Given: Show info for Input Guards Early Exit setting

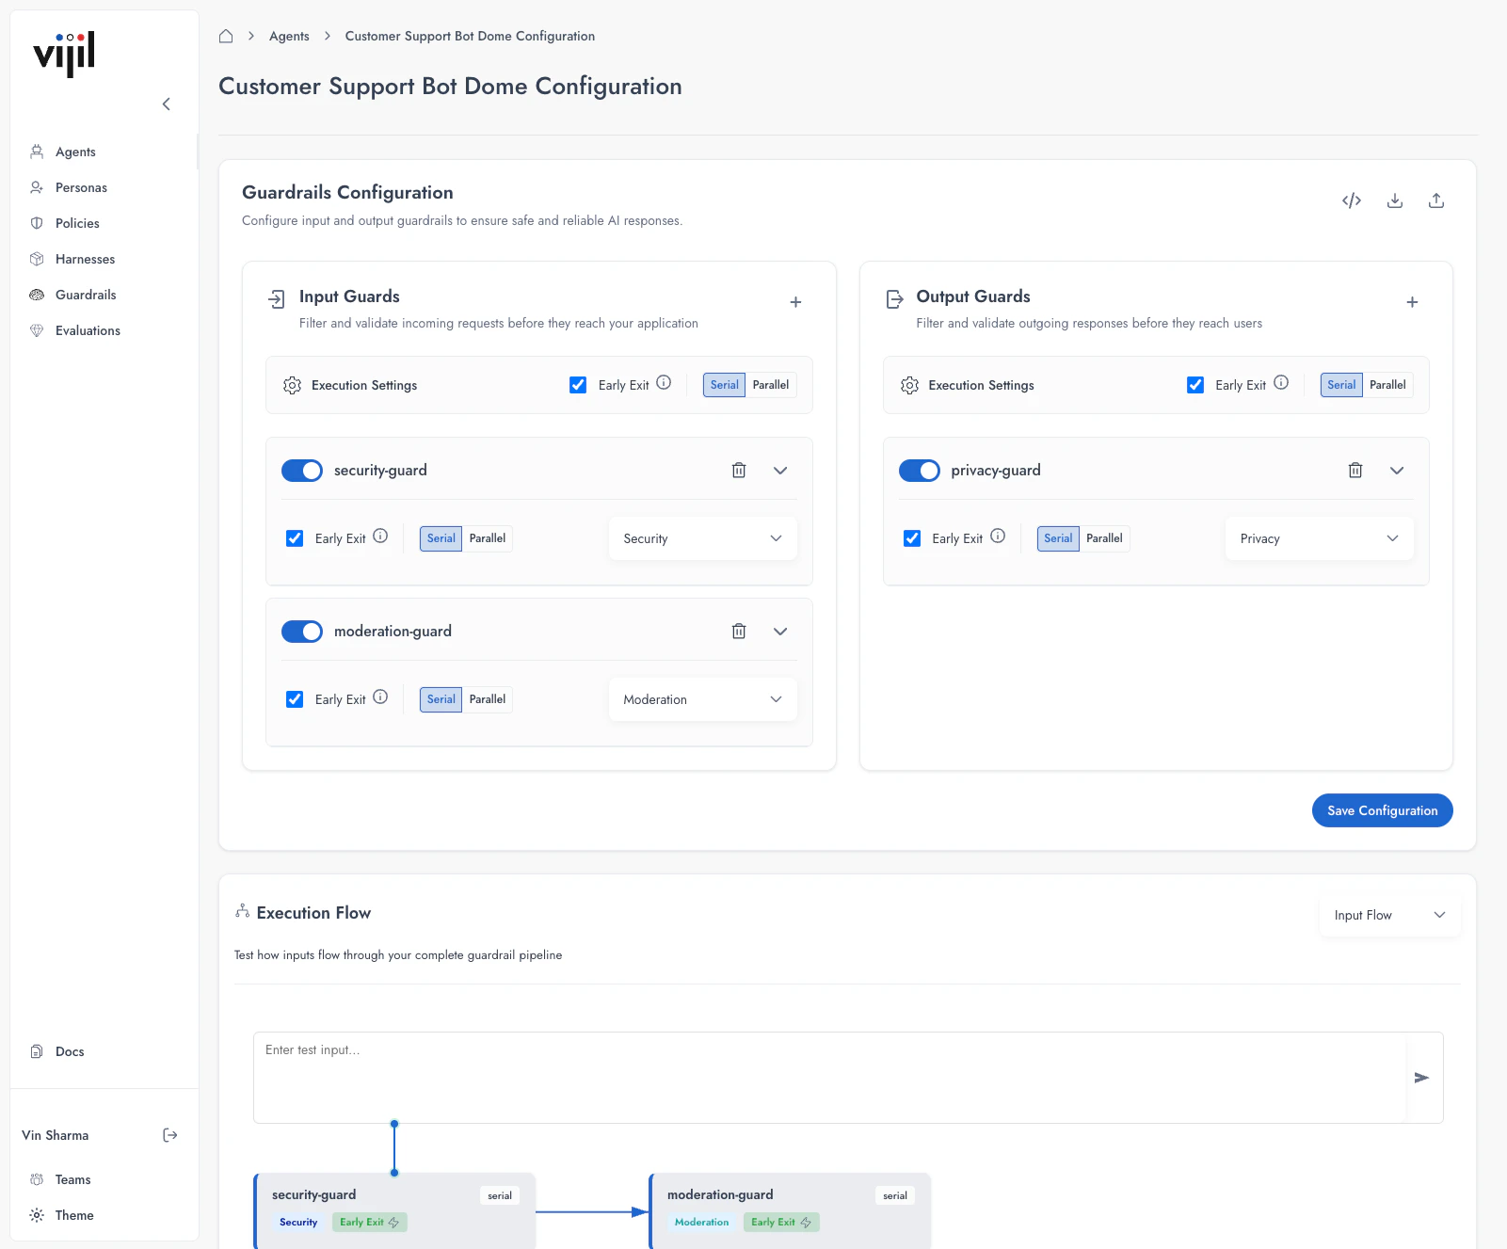Looking at the screenshot, I should tap(664, 382).
